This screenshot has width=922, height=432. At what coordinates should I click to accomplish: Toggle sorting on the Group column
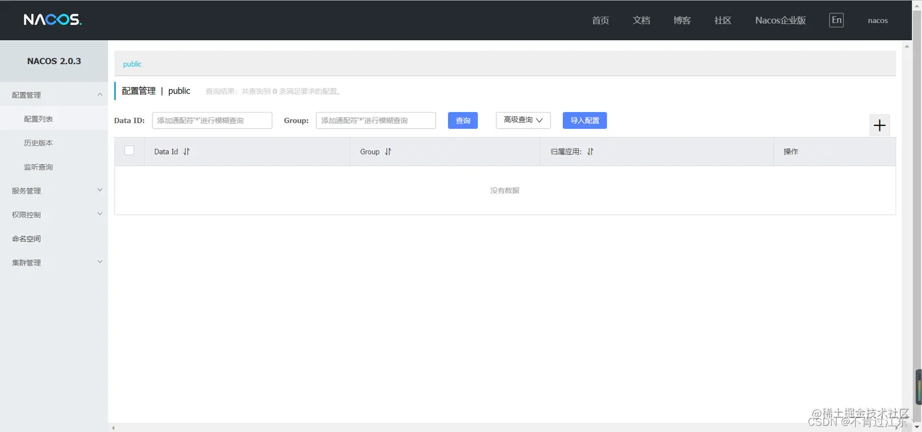tap(388, 151)
